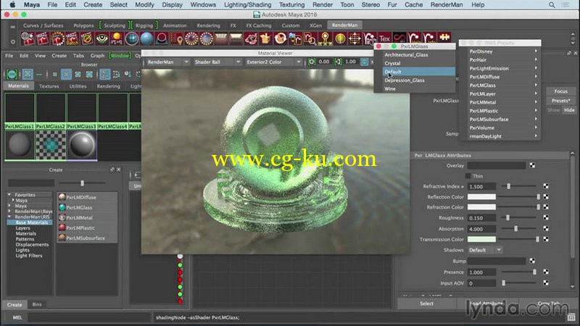Viewport: 580px width, 326px height.
Task: Toggle the first blue framed-view browser icon
Action: click(x=28, y=75)
